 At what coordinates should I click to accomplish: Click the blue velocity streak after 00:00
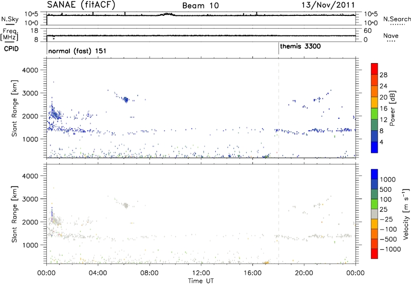[52, 213]
